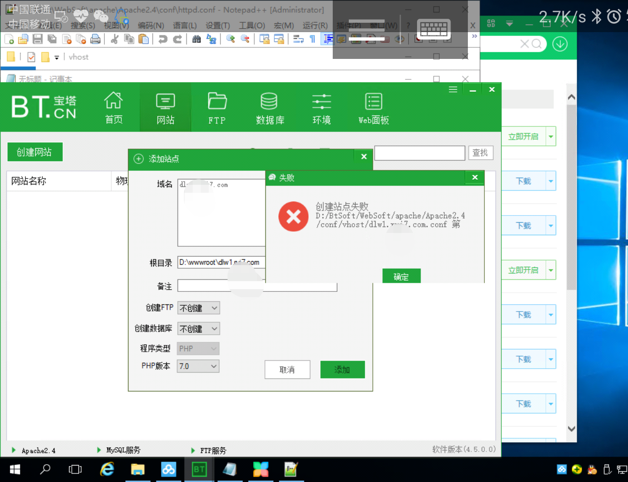Click the first 立即开启 button
The width and height of the screenshot is (628, 482).
pyautogui.click(x=523, y=137)
